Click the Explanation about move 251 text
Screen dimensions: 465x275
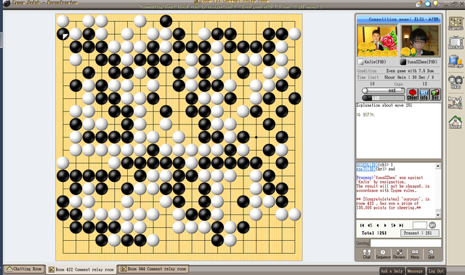pyautogui.click(x=384, y=105)
